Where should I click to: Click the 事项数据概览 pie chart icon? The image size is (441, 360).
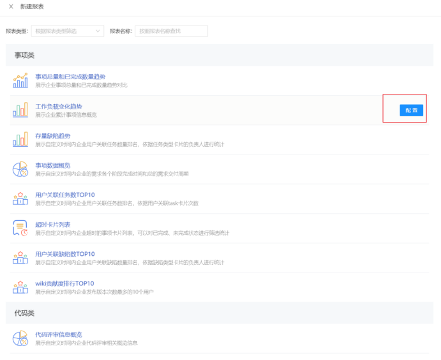[x=20, y=169]
